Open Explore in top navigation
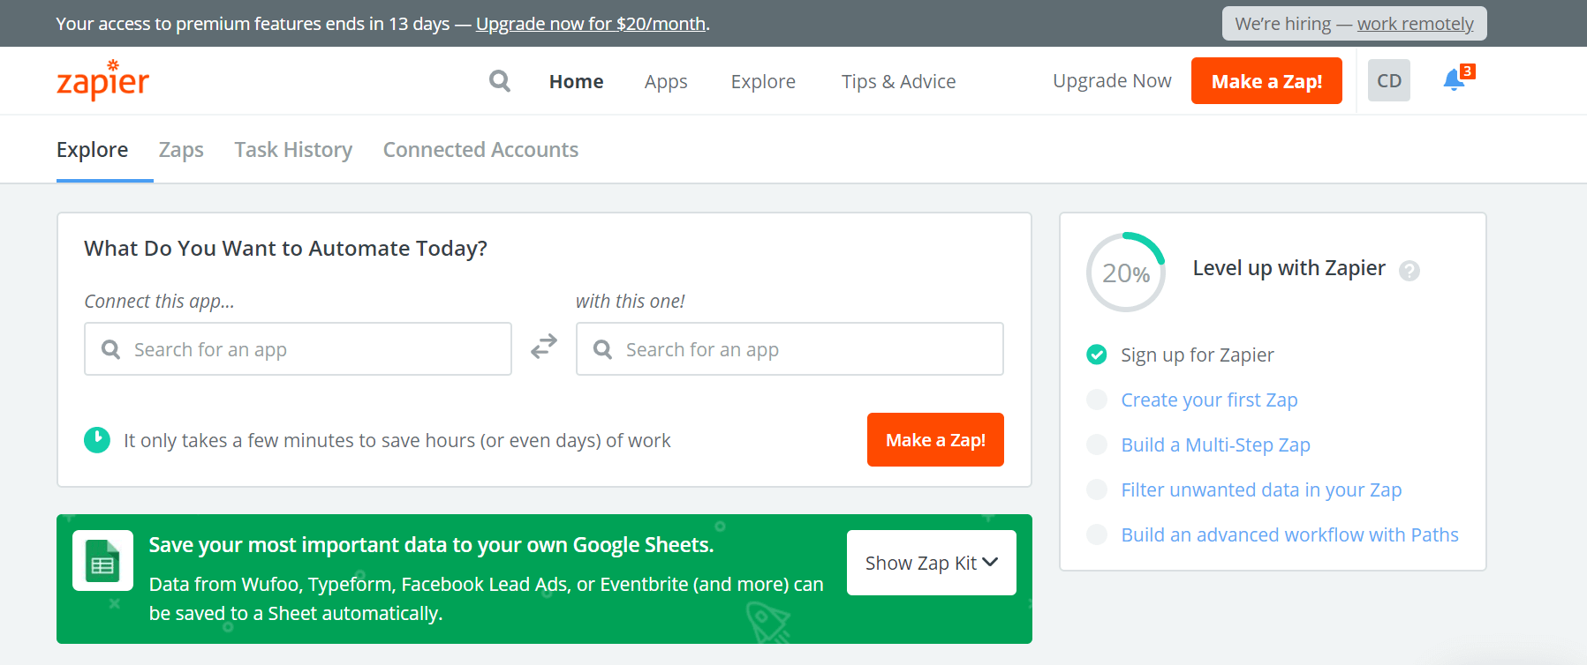 pos(763,81)
